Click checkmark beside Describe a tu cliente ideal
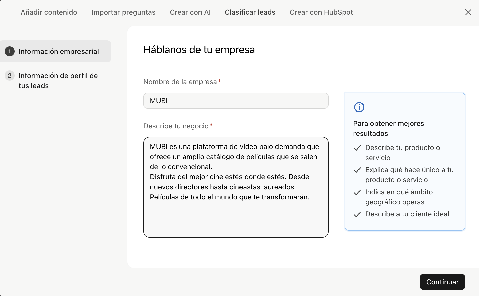Screen dimensions: 479x296 coord(357,214)
